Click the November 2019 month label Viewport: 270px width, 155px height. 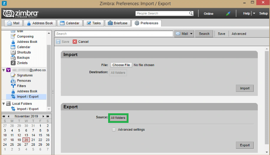click(26, 116)
